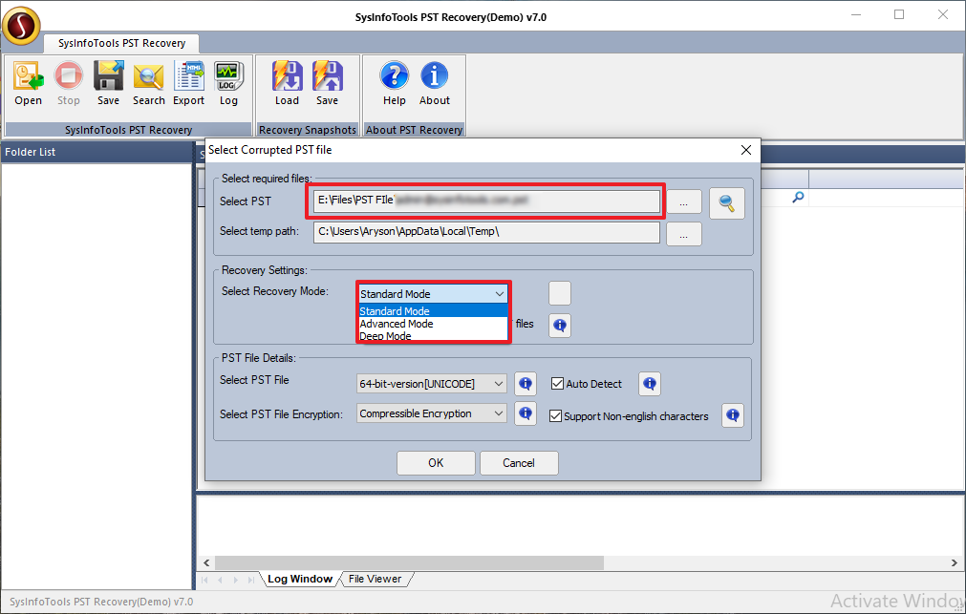Click the info icon next to recovery mode files

[x=559, y=325]
